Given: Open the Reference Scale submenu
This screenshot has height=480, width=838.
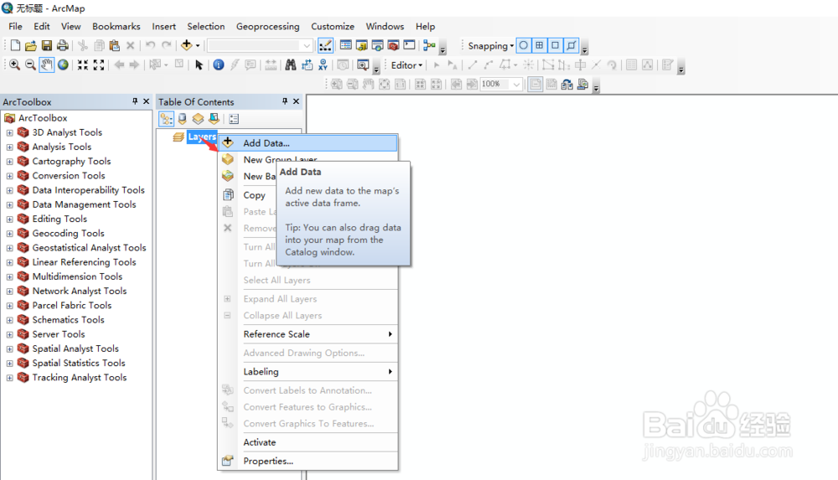Looking at the screenshot, I should [x=308, y=334].
